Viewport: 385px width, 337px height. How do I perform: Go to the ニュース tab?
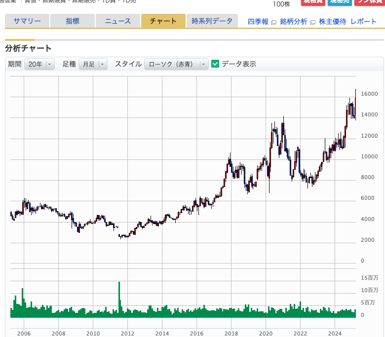pos(118,21)
